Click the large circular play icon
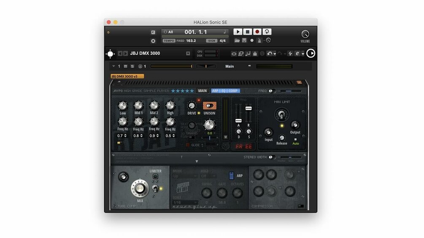 pyautogui.click(x=311, y=53)
